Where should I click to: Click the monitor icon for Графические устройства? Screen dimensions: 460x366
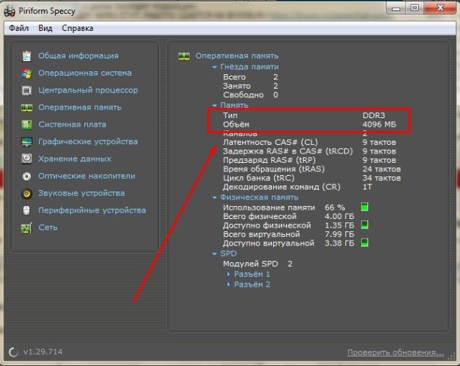coord(27,142)
